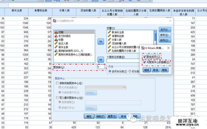207x129 pixels.
Task: Select 取消关注数 in the 变量 list
Action: click(116, 32)
